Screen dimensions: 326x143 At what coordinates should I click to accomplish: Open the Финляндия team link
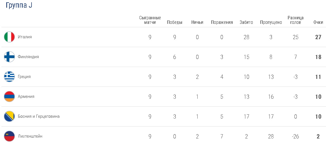(x=28, y=57)
